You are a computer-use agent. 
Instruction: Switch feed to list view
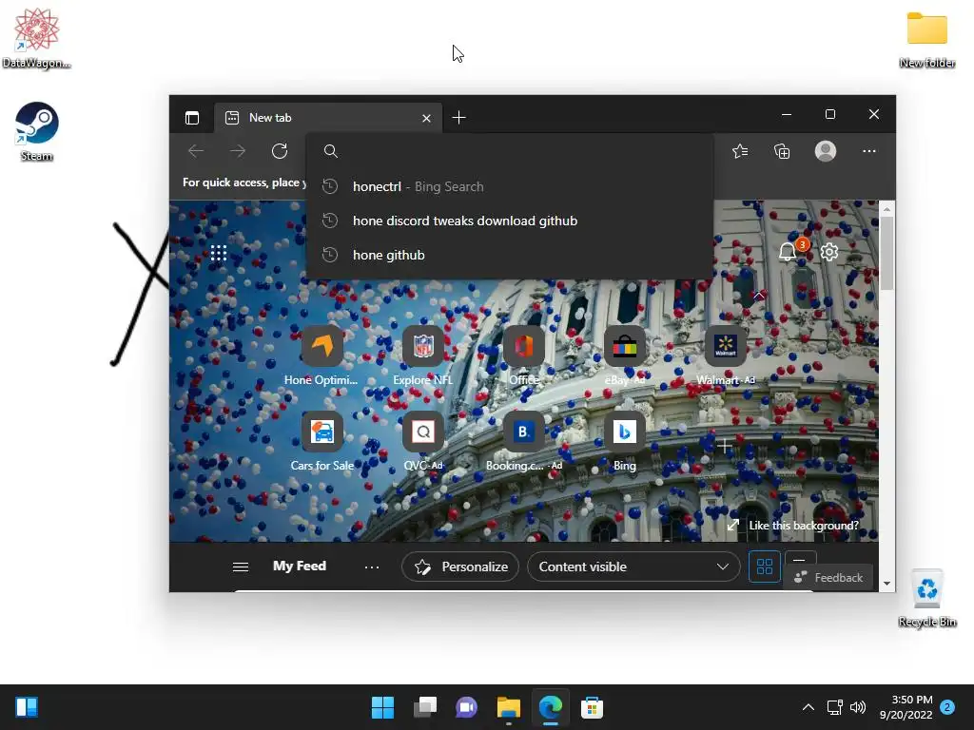tap(800, 559)
